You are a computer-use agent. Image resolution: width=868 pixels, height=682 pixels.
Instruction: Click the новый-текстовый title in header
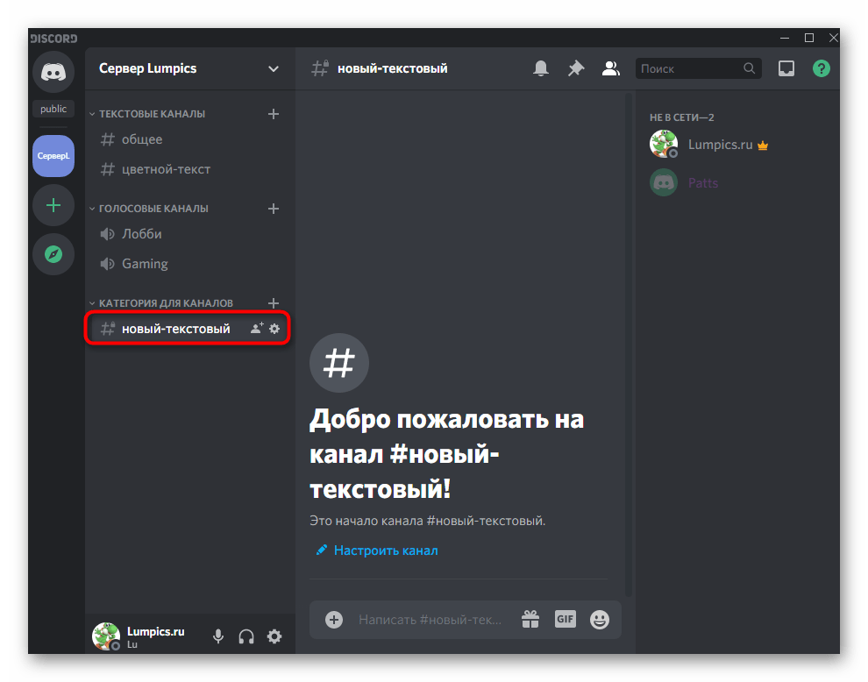393,68
